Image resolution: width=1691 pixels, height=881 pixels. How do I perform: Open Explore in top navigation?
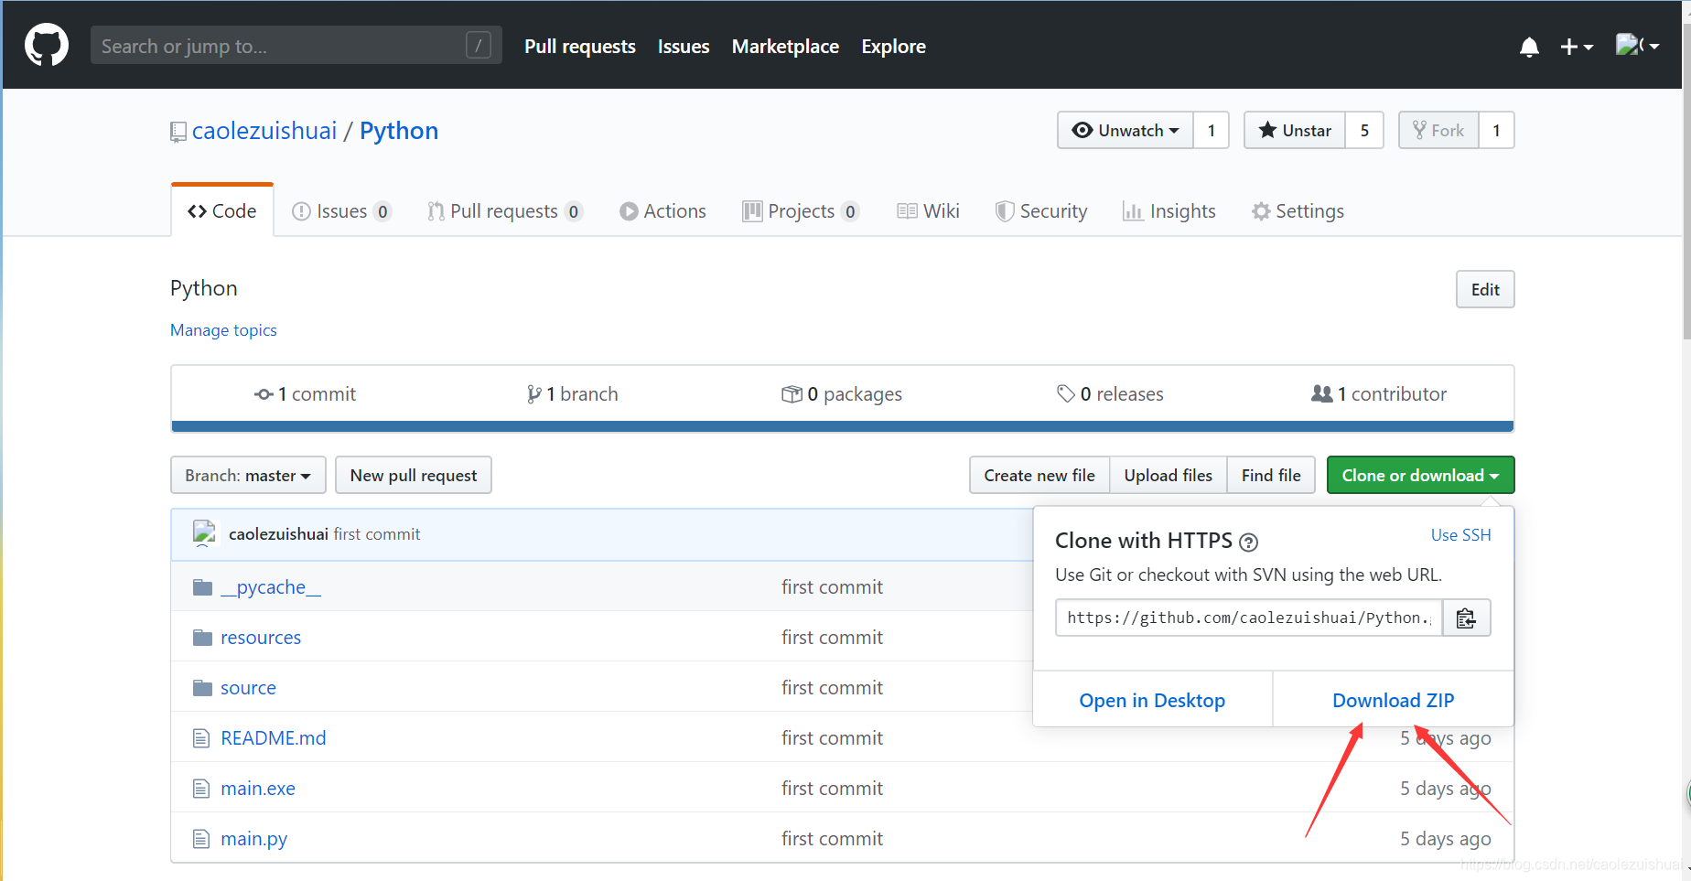tap(893, 47)
